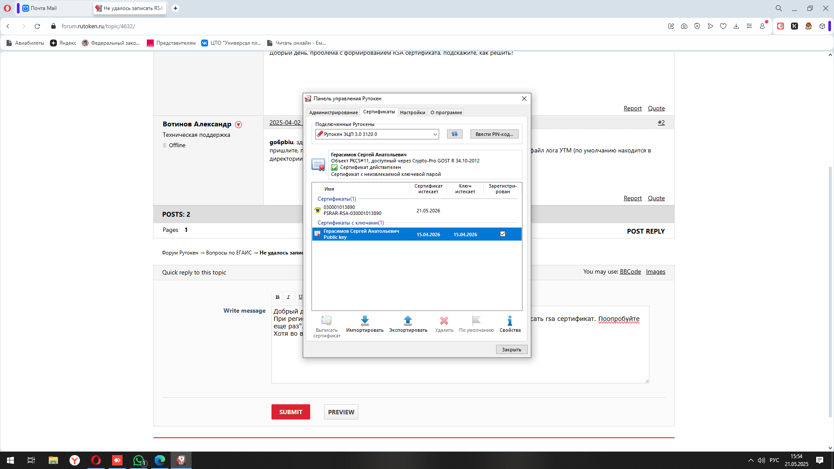Viewport: 834px width, 469px height.
Task: Click Ввести PIN-код button
Action: [494, 134]
